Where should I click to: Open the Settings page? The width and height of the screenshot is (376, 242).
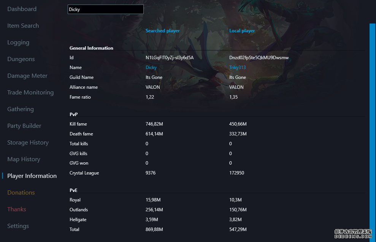click(x=18, y=226)
